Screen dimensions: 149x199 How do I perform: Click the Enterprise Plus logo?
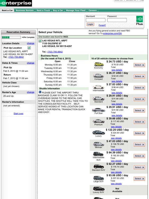pyautogui.click(x=139, y=20)
